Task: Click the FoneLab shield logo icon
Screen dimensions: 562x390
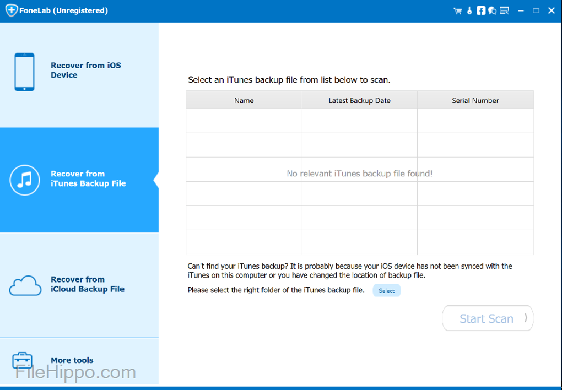Action: tap(12, 10)
